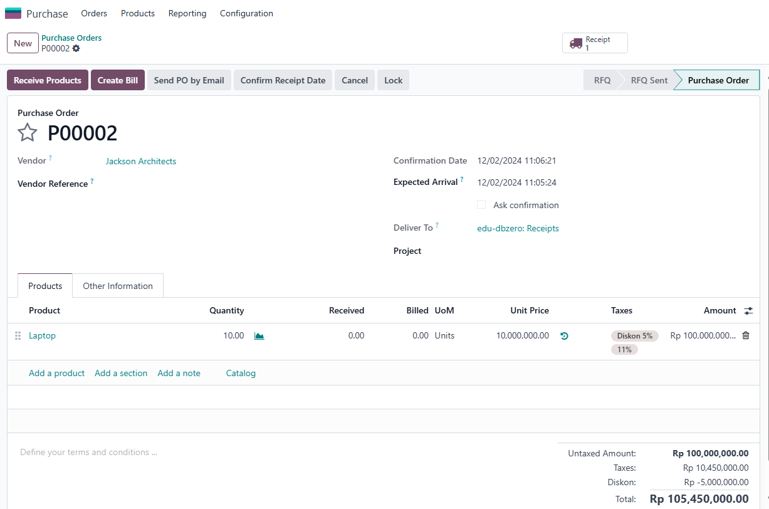Viewport: 769px width, 509px height.
Task: Open edu-dbzero: Receipts link
Action: point(518,228)
